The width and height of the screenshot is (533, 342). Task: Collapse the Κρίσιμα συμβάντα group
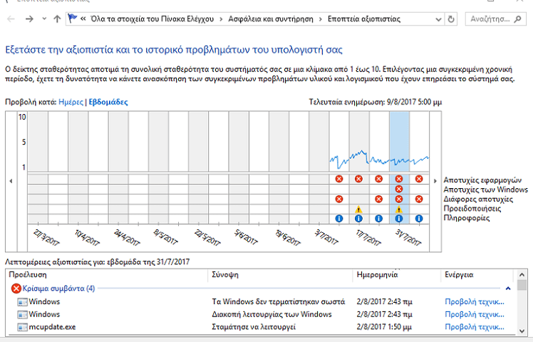tap(508, 289)
